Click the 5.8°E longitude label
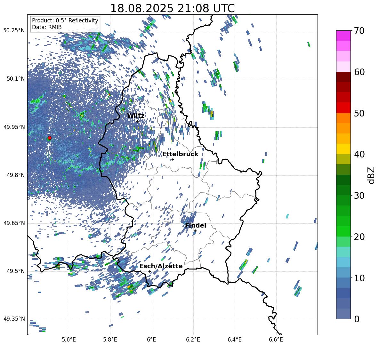Viewport: 379px width, 346px height. tap(110, 340)
